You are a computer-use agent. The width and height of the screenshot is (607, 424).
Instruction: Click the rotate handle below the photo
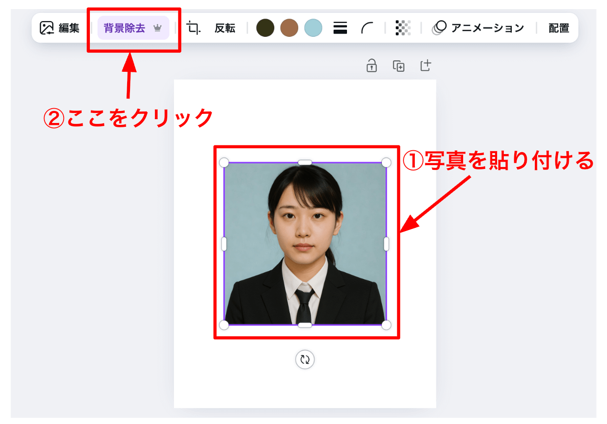pos(305,359)
